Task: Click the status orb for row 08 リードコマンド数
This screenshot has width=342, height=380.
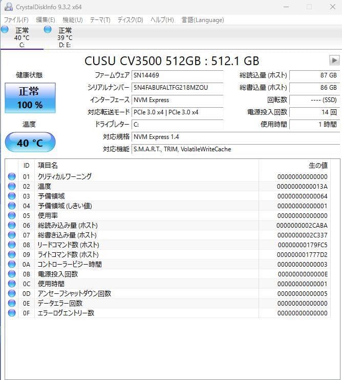Action: coord(12,245)
